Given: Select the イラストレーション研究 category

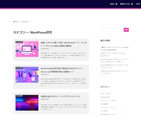Looking at the screenshot, I should (108, 101).
